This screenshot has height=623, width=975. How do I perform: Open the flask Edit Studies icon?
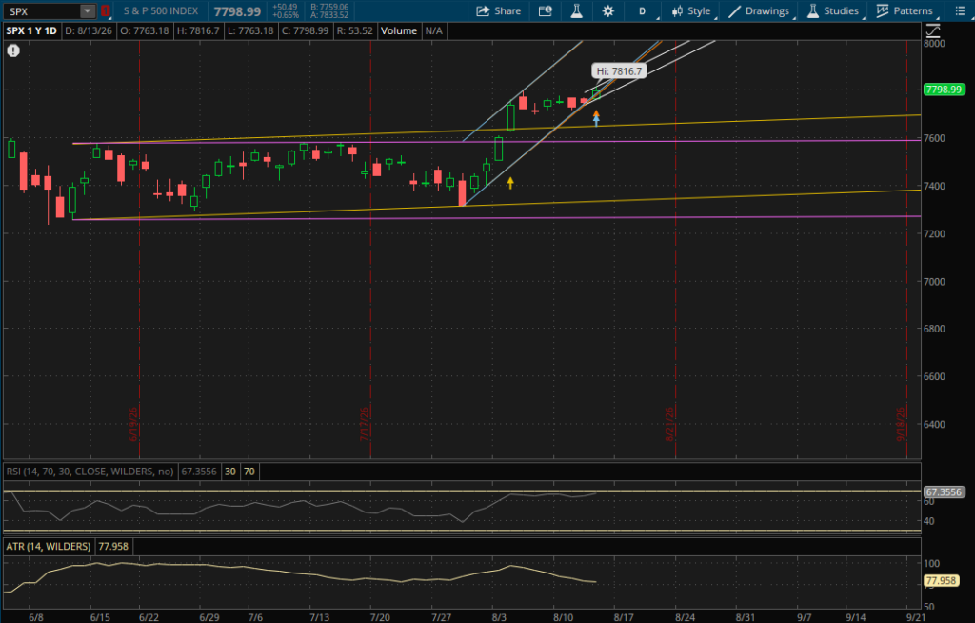(576, 11)
